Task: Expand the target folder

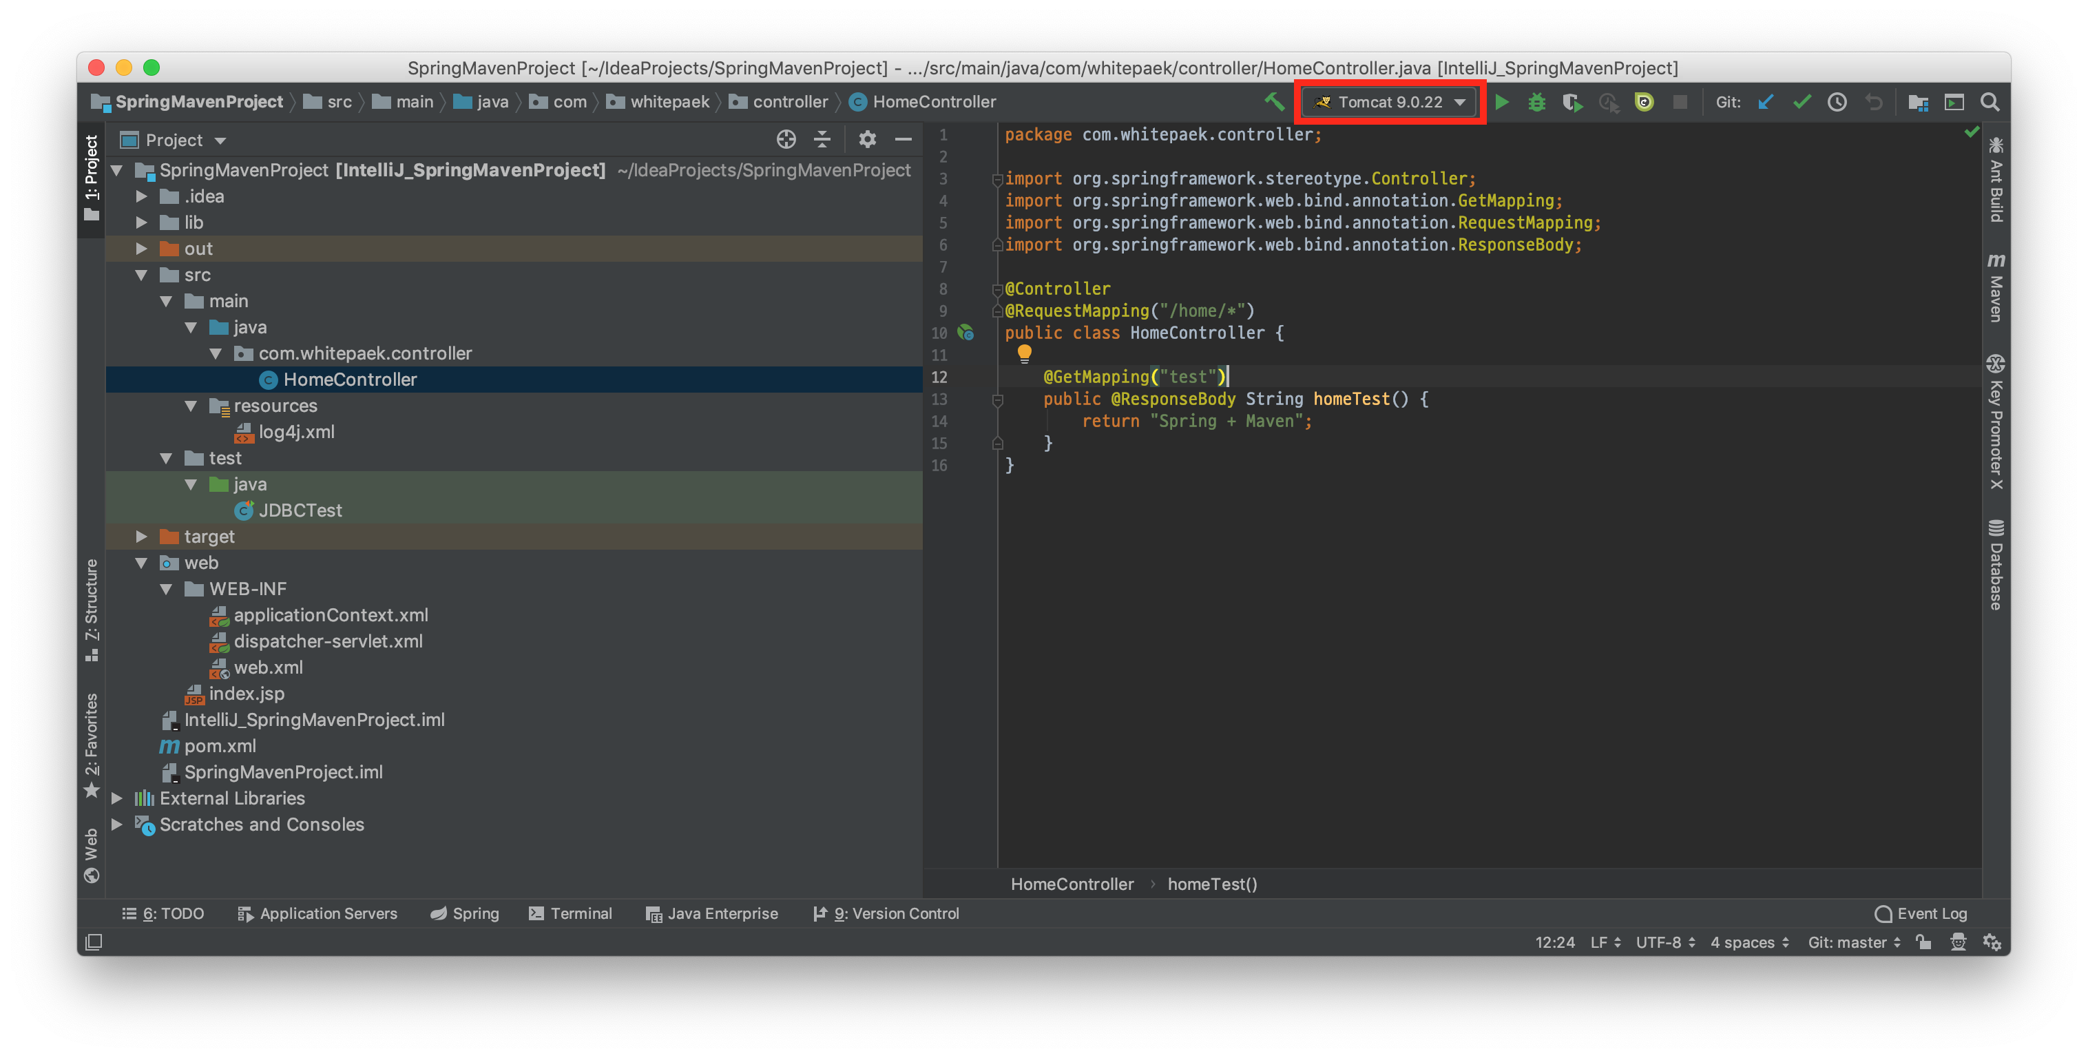Action: (142, 537)
